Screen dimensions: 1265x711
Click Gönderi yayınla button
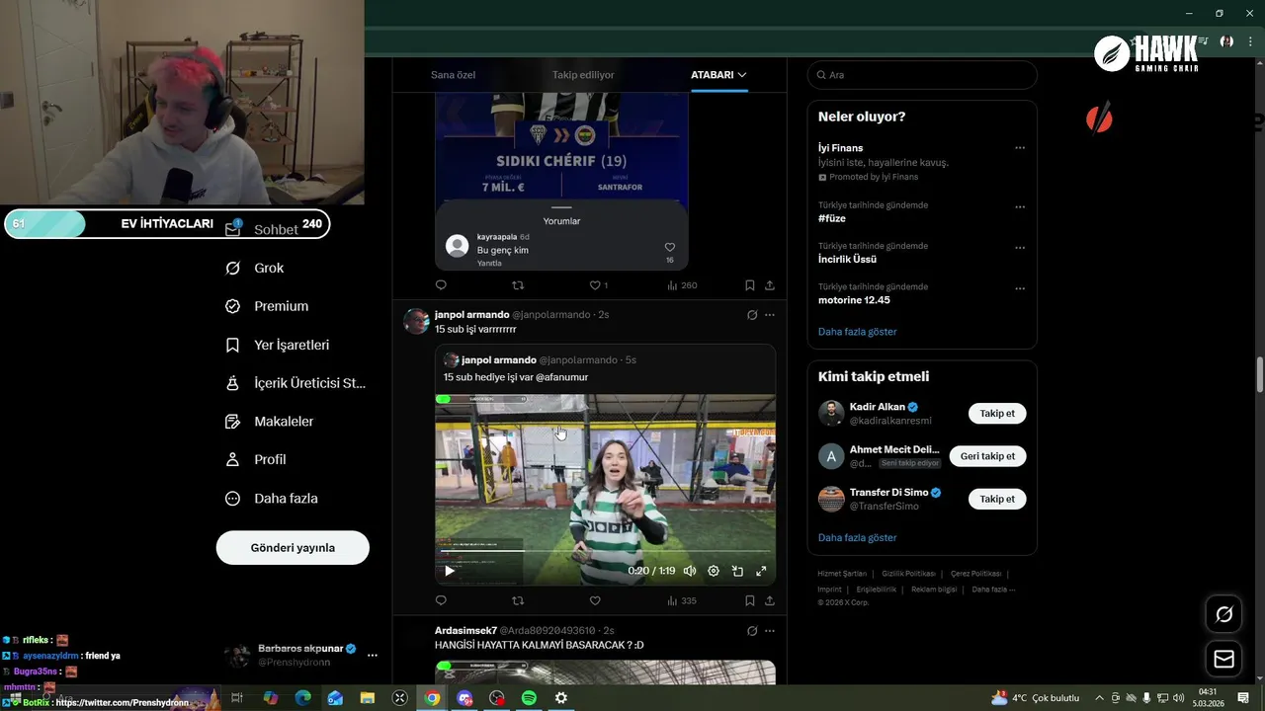293,548
